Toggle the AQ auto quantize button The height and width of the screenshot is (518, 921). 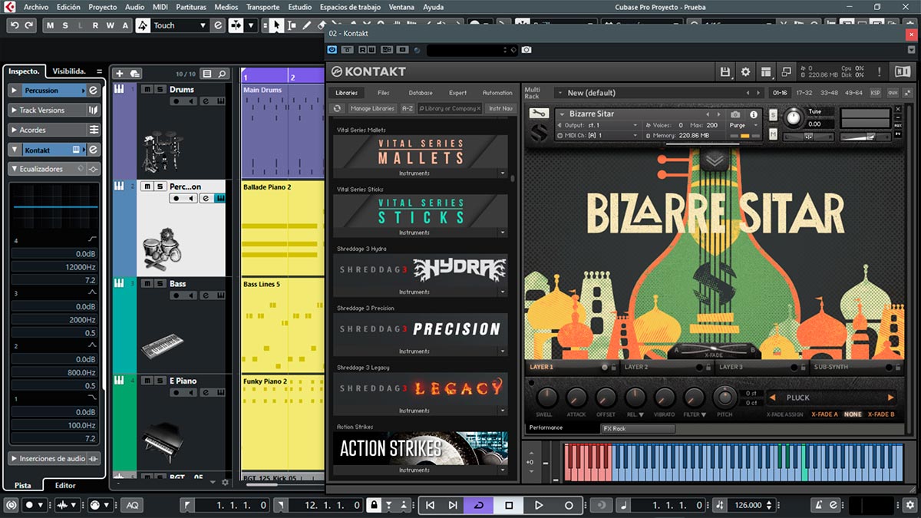(x=132, y=505)
